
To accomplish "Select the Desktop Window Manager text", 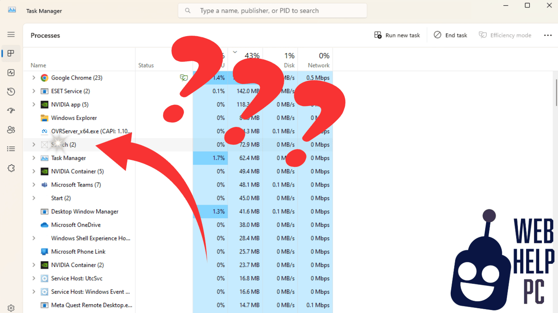I will coord(85,212).
